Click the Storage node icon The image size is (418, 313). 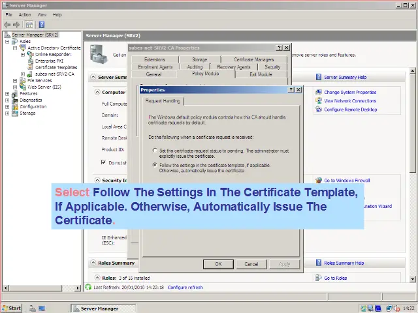tap(15, 113)
